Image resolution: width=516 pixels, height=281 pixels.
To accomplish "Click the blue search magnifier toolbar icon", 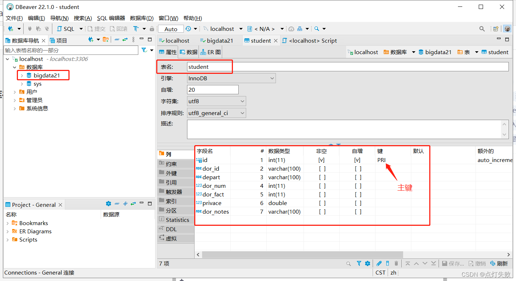I will (317, 29).
